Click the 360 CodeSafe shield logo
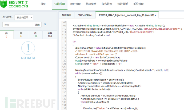 click(3, 4)
